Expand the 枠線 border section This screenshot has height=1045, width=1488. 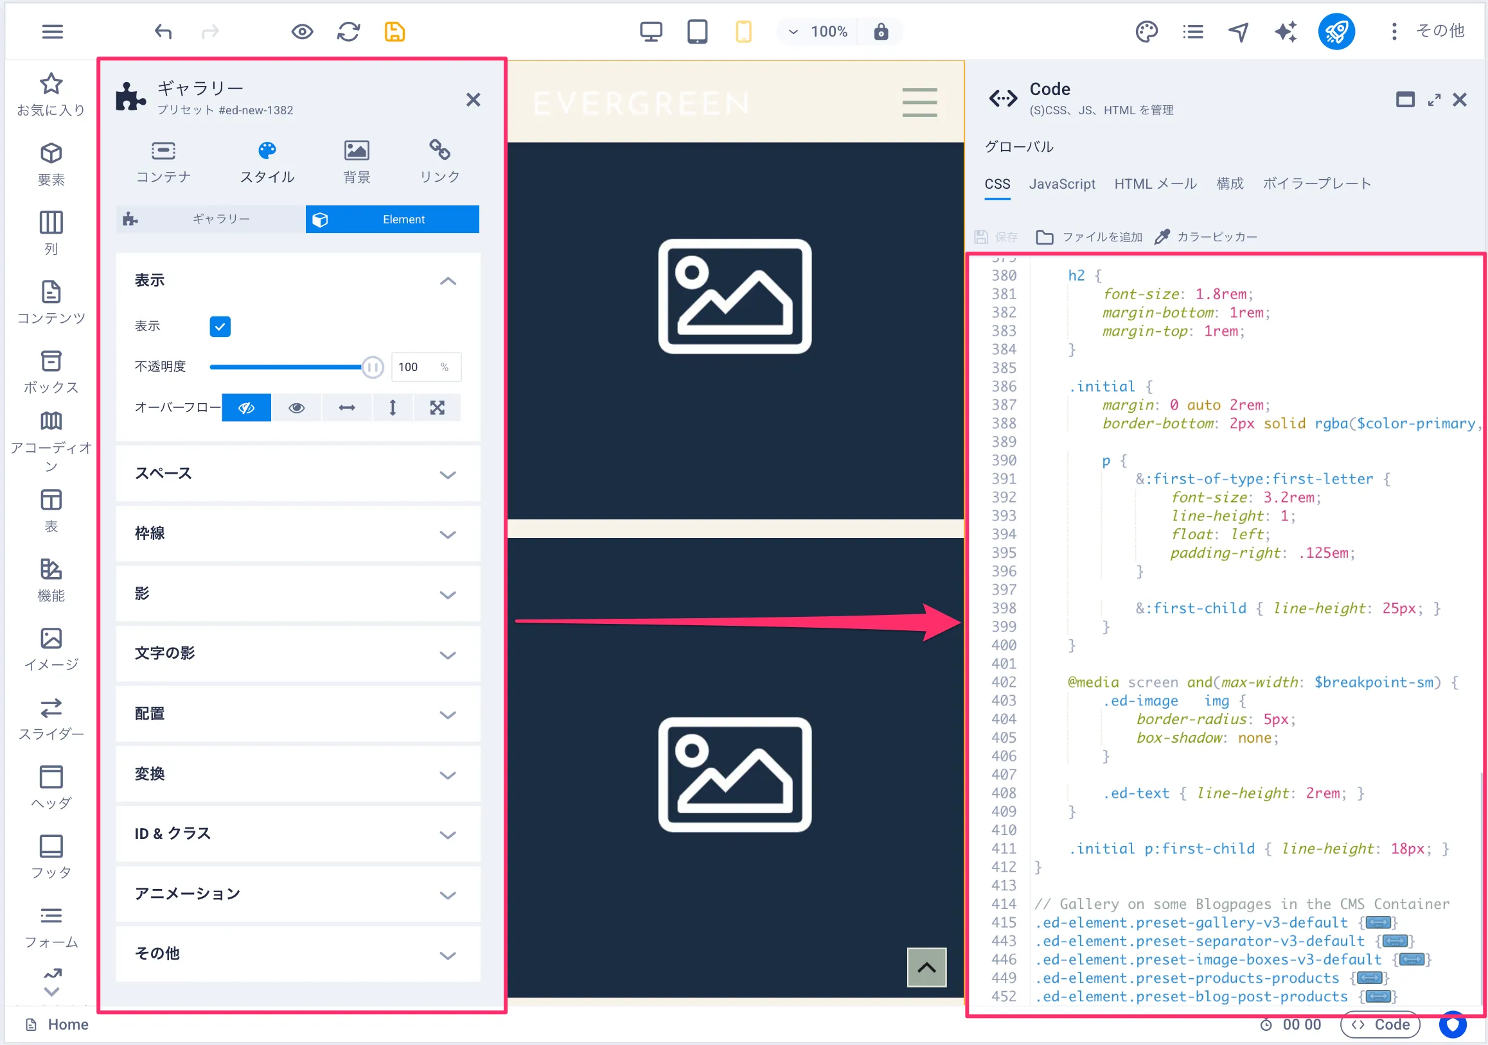(298, 533)
